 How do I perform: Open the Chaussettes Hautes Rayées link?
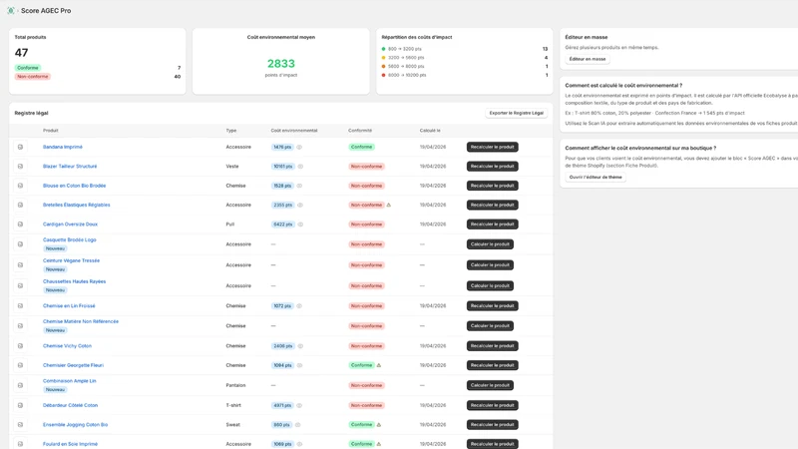(x=74, y=281)
